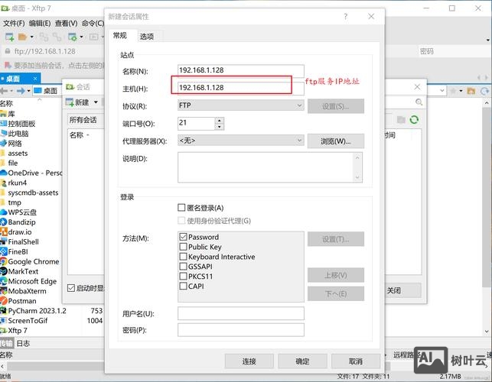Open the 文件(F) menu
The image size is (492, 382).
(x=14, y=23)
